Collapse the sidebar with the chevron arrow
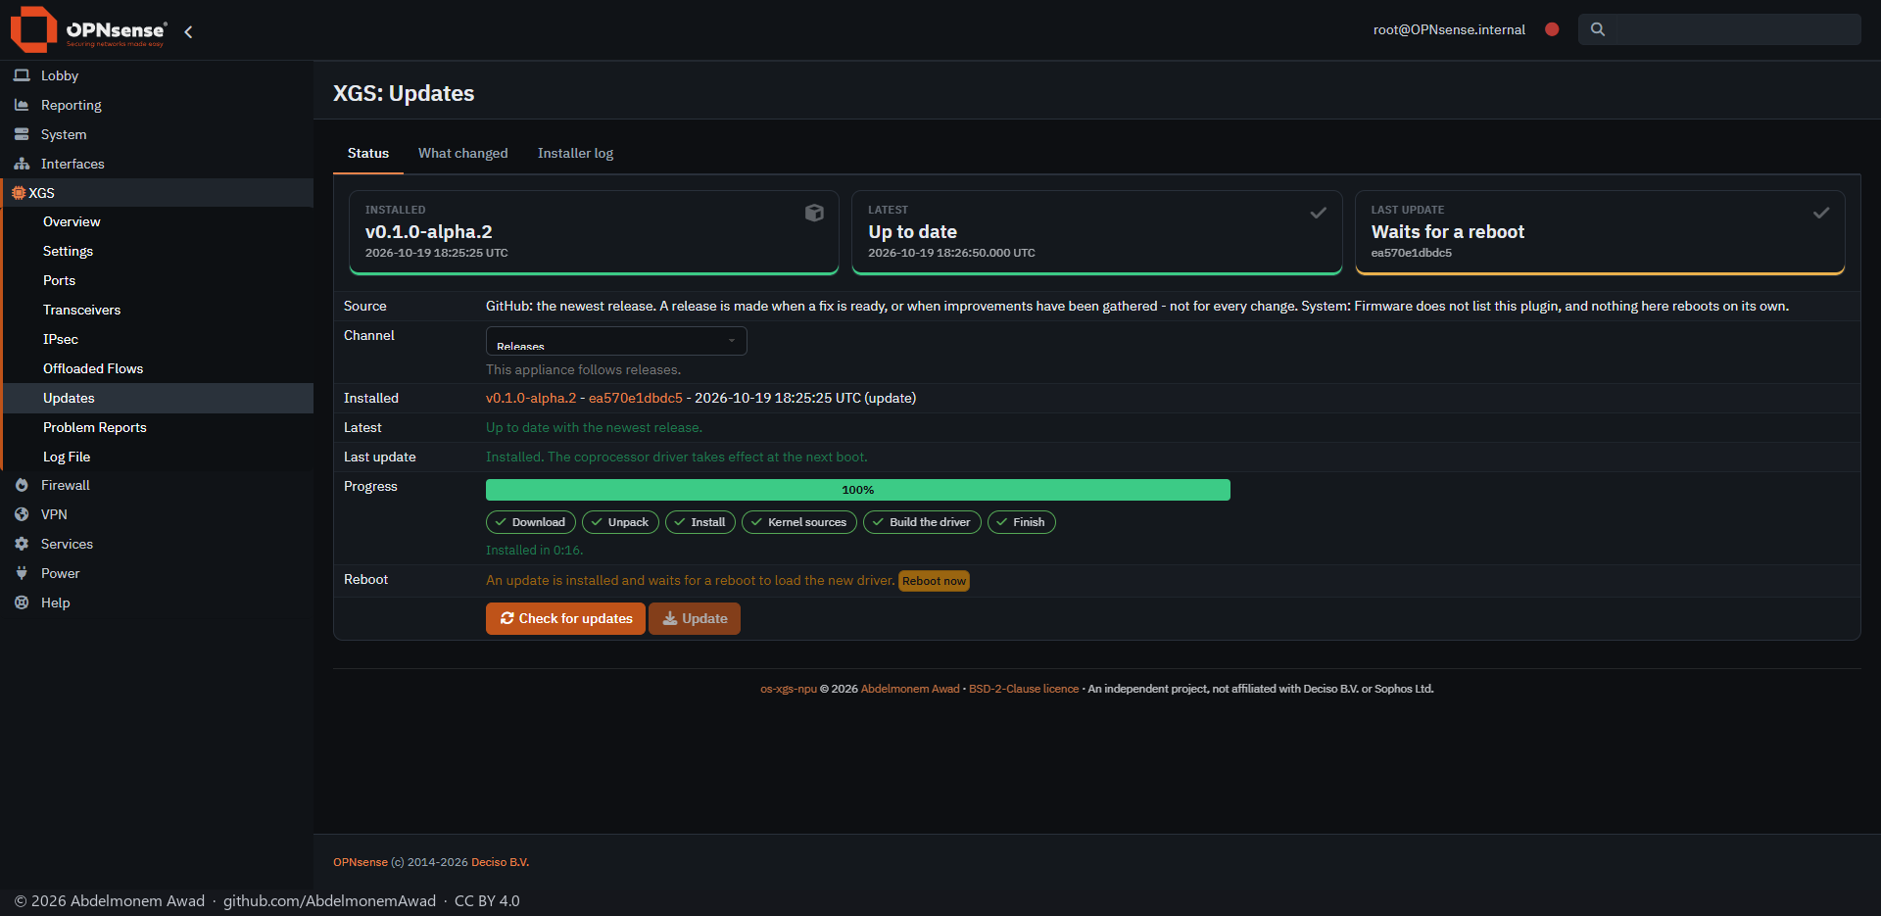Screen dimensions: 1881x916 click(188, 31)
